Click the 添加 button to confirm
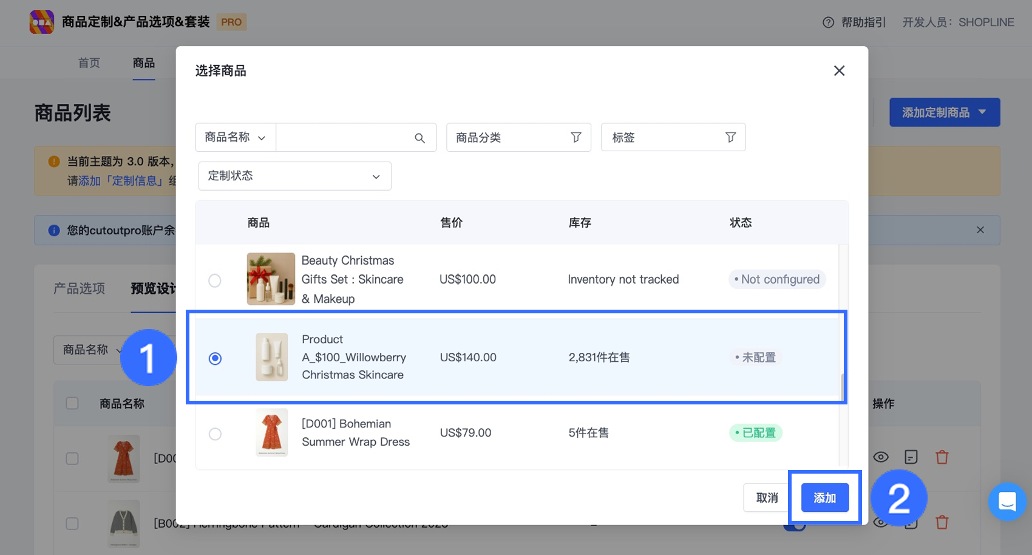The width and height of the screenshot is (1032, 555). (824, 498)
